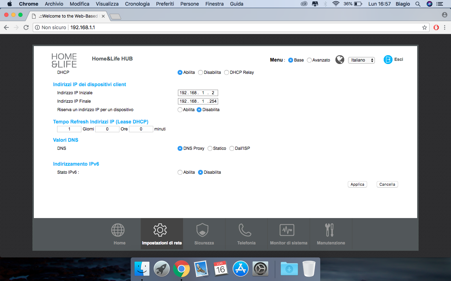Open Preferiti menu in menu bar
This screenshot has height=281, width=451.
[165, 4]
